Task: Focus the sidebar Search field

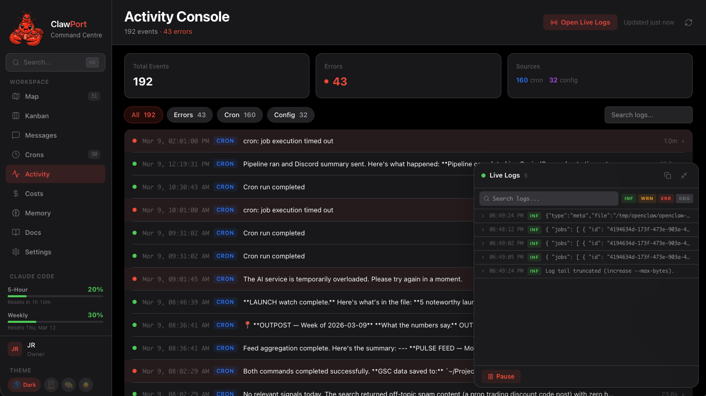Action: 51,62
